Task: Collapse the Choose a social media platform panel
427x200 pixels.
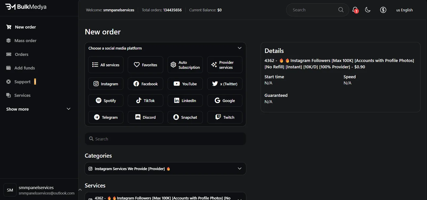Action: (239, 48)
